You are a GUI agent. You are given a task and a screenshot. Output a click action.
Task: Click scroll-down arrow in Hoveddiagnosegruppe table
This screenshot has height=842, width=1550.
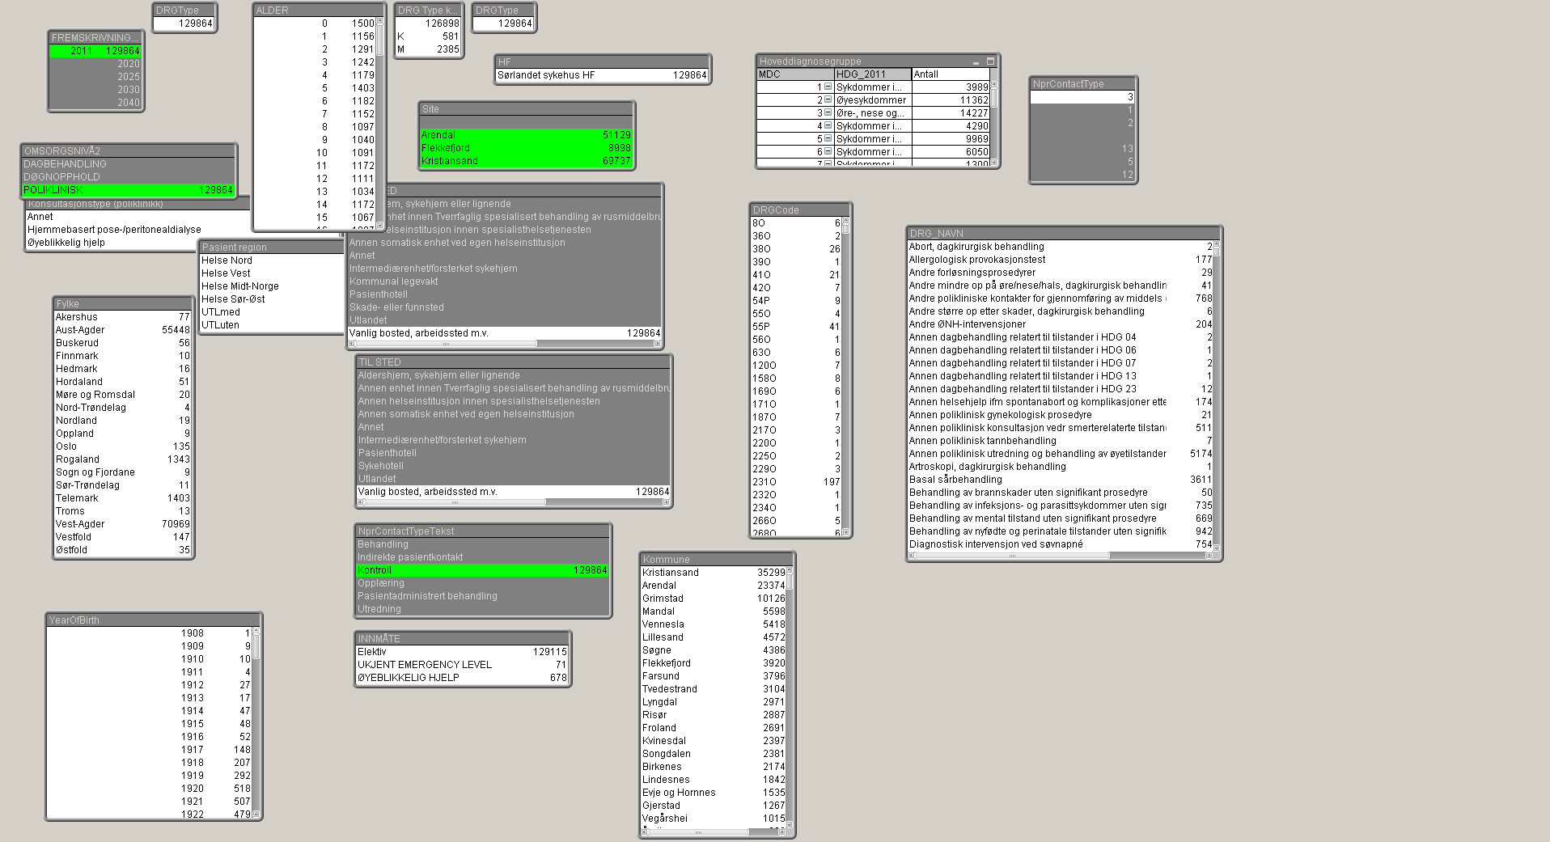(x=994, y=162)
